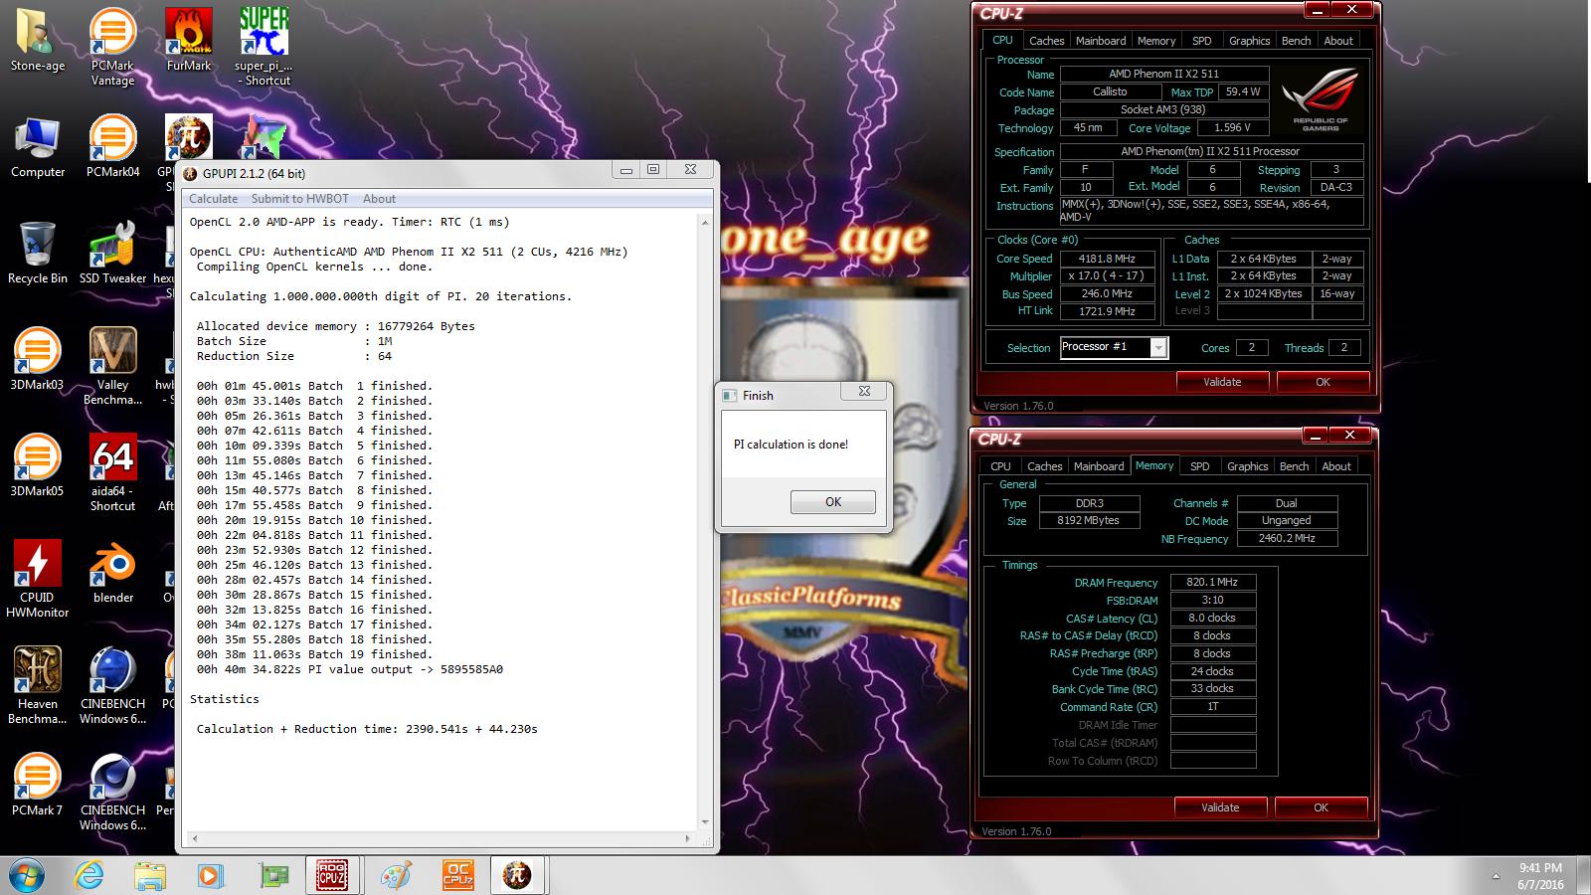Launch PCMark04 desktop shortcut
Screen dimensions: 1591x895
(112, 147)
